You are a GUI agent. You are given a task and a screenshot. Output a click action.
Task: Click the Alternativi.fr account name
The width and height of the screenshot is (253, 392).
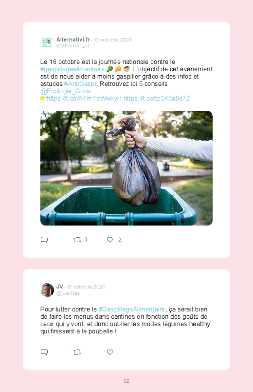coord(73,40)
